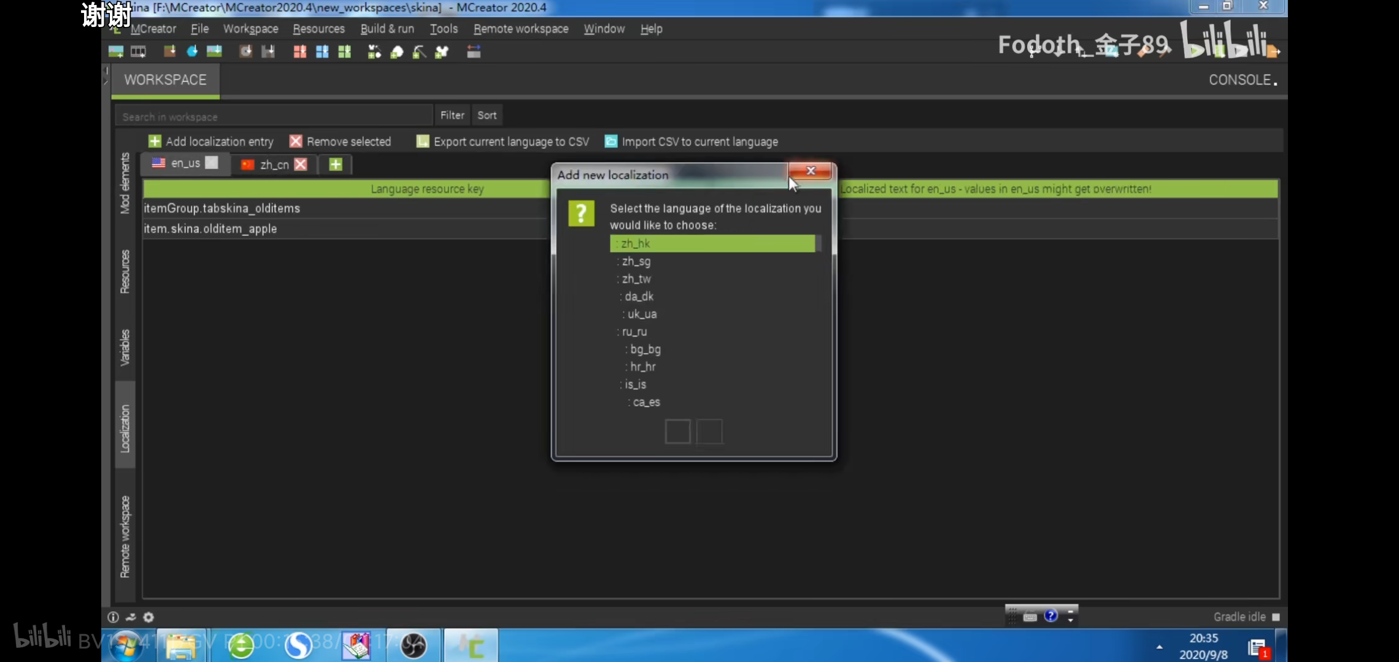Click Add localization entry button
The image size is (1399, 662).
(x=211, y=142)
